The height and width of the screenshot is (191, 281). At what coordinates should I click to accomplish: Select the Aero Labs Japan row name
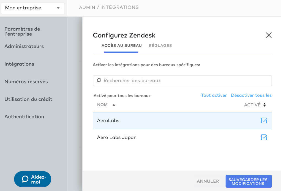117,137
